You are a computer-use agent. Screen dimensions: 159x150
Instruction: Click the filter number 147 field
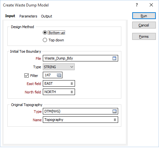coord(52,75)
